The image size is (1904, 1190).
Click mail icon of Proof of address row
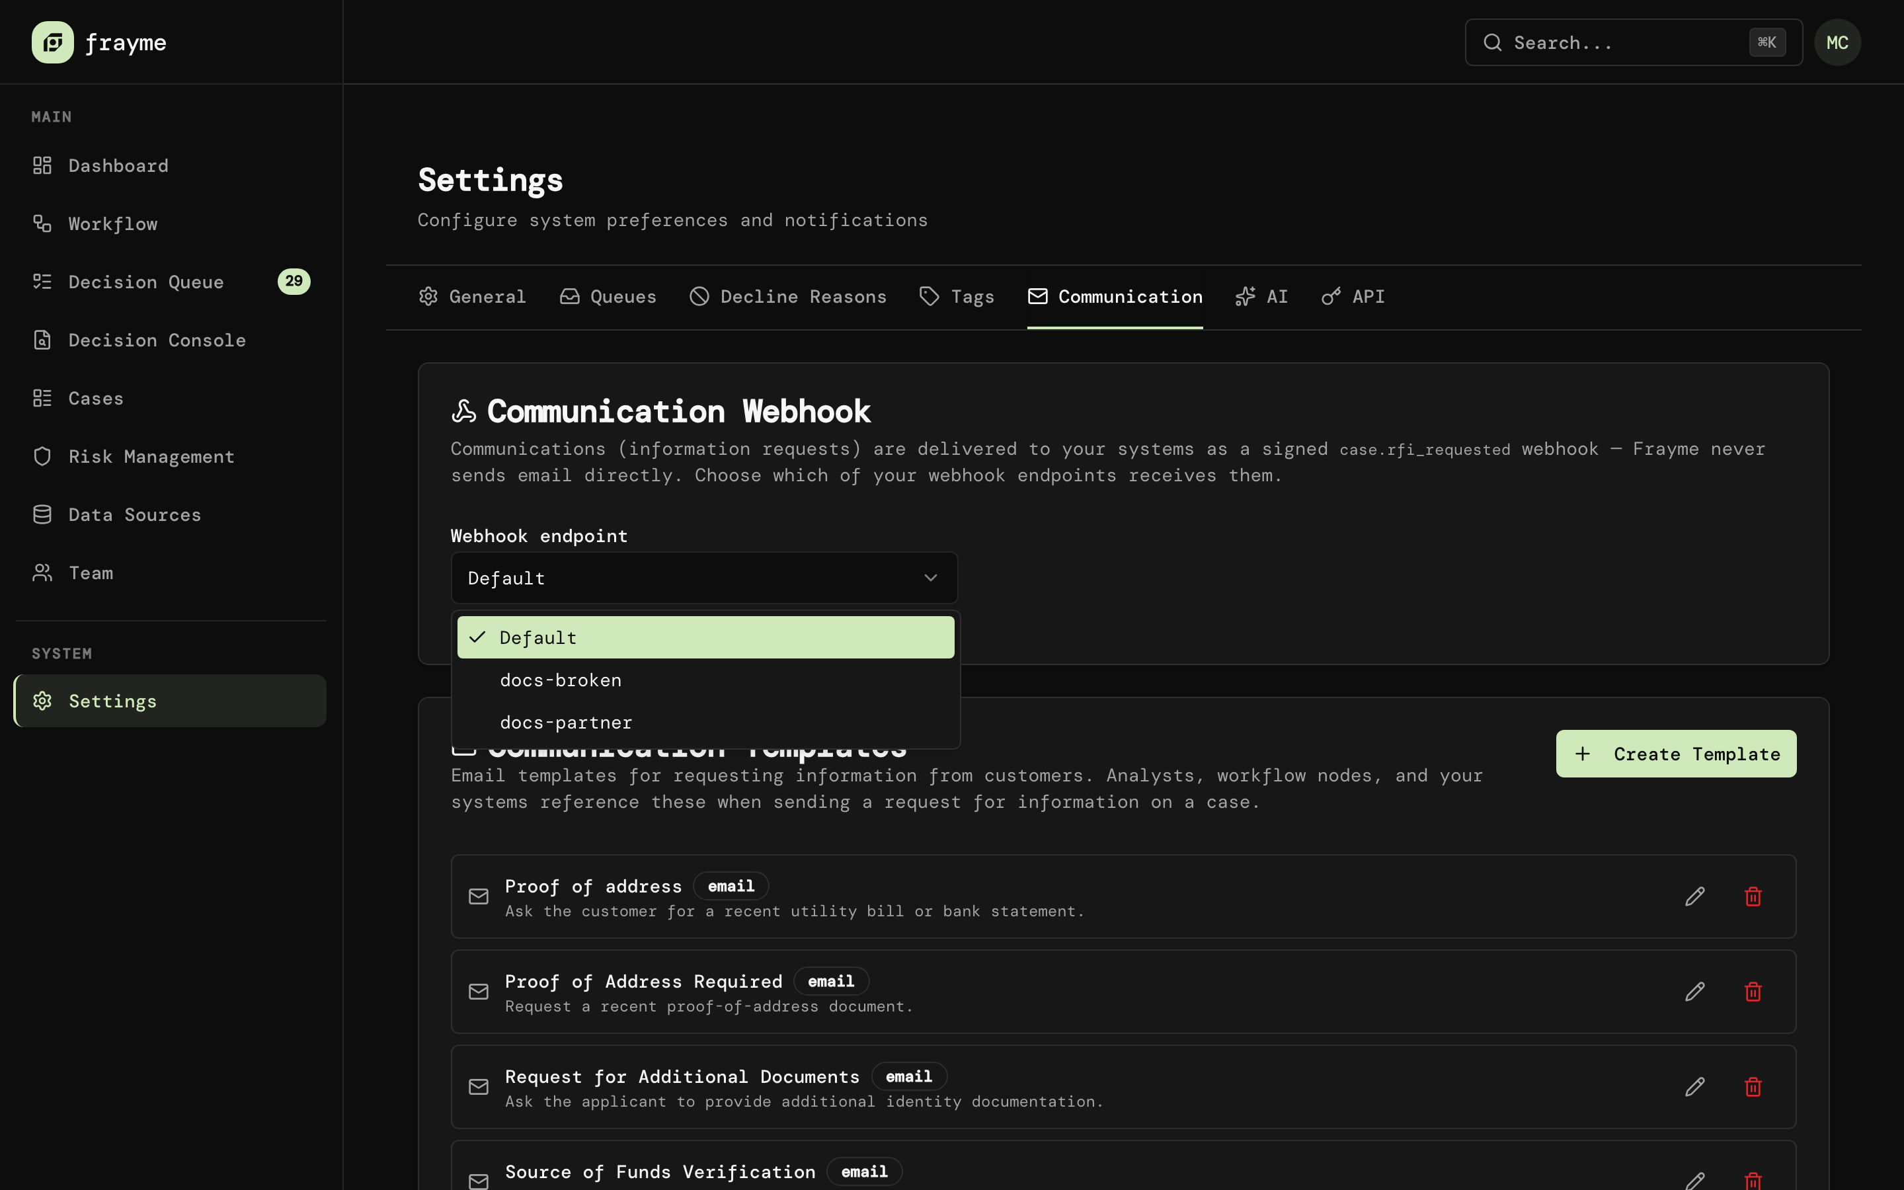(x=479, y=896)
